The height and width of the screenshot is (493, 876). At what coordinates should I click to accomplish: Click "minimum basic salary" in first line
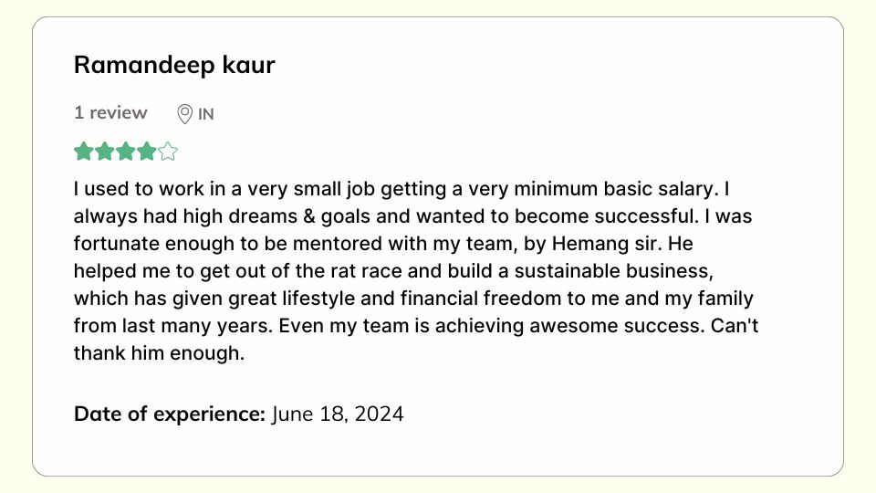click(613, 190)
